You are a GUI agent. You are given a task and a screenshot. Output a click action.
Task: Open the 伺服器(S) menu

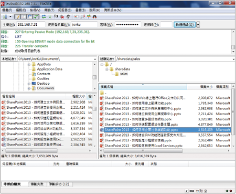click(x=65, y=10)
